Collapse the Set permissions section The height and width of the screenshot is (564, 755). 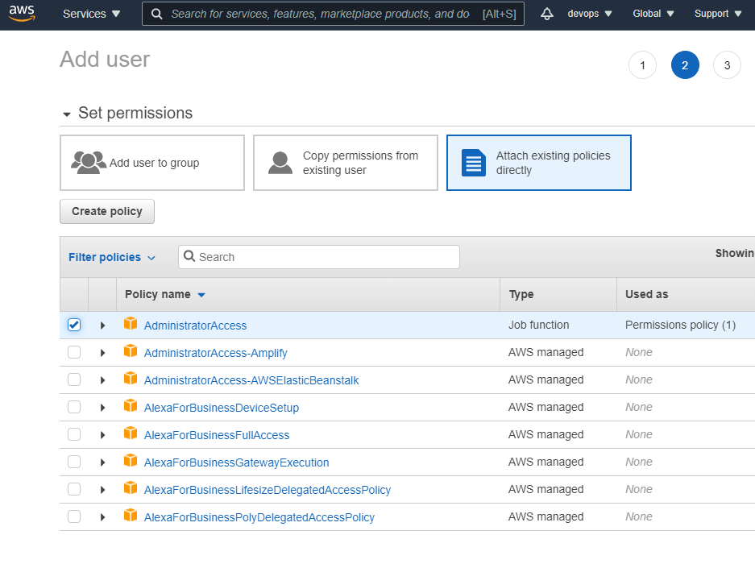tap(67, 114)
